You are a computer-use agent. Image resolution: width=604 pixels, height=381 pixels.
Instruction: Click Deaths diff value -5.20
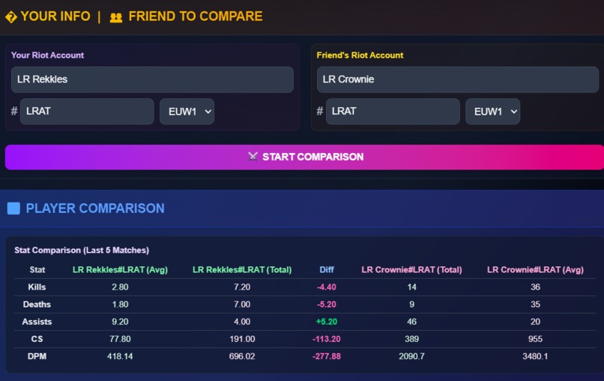327,304
